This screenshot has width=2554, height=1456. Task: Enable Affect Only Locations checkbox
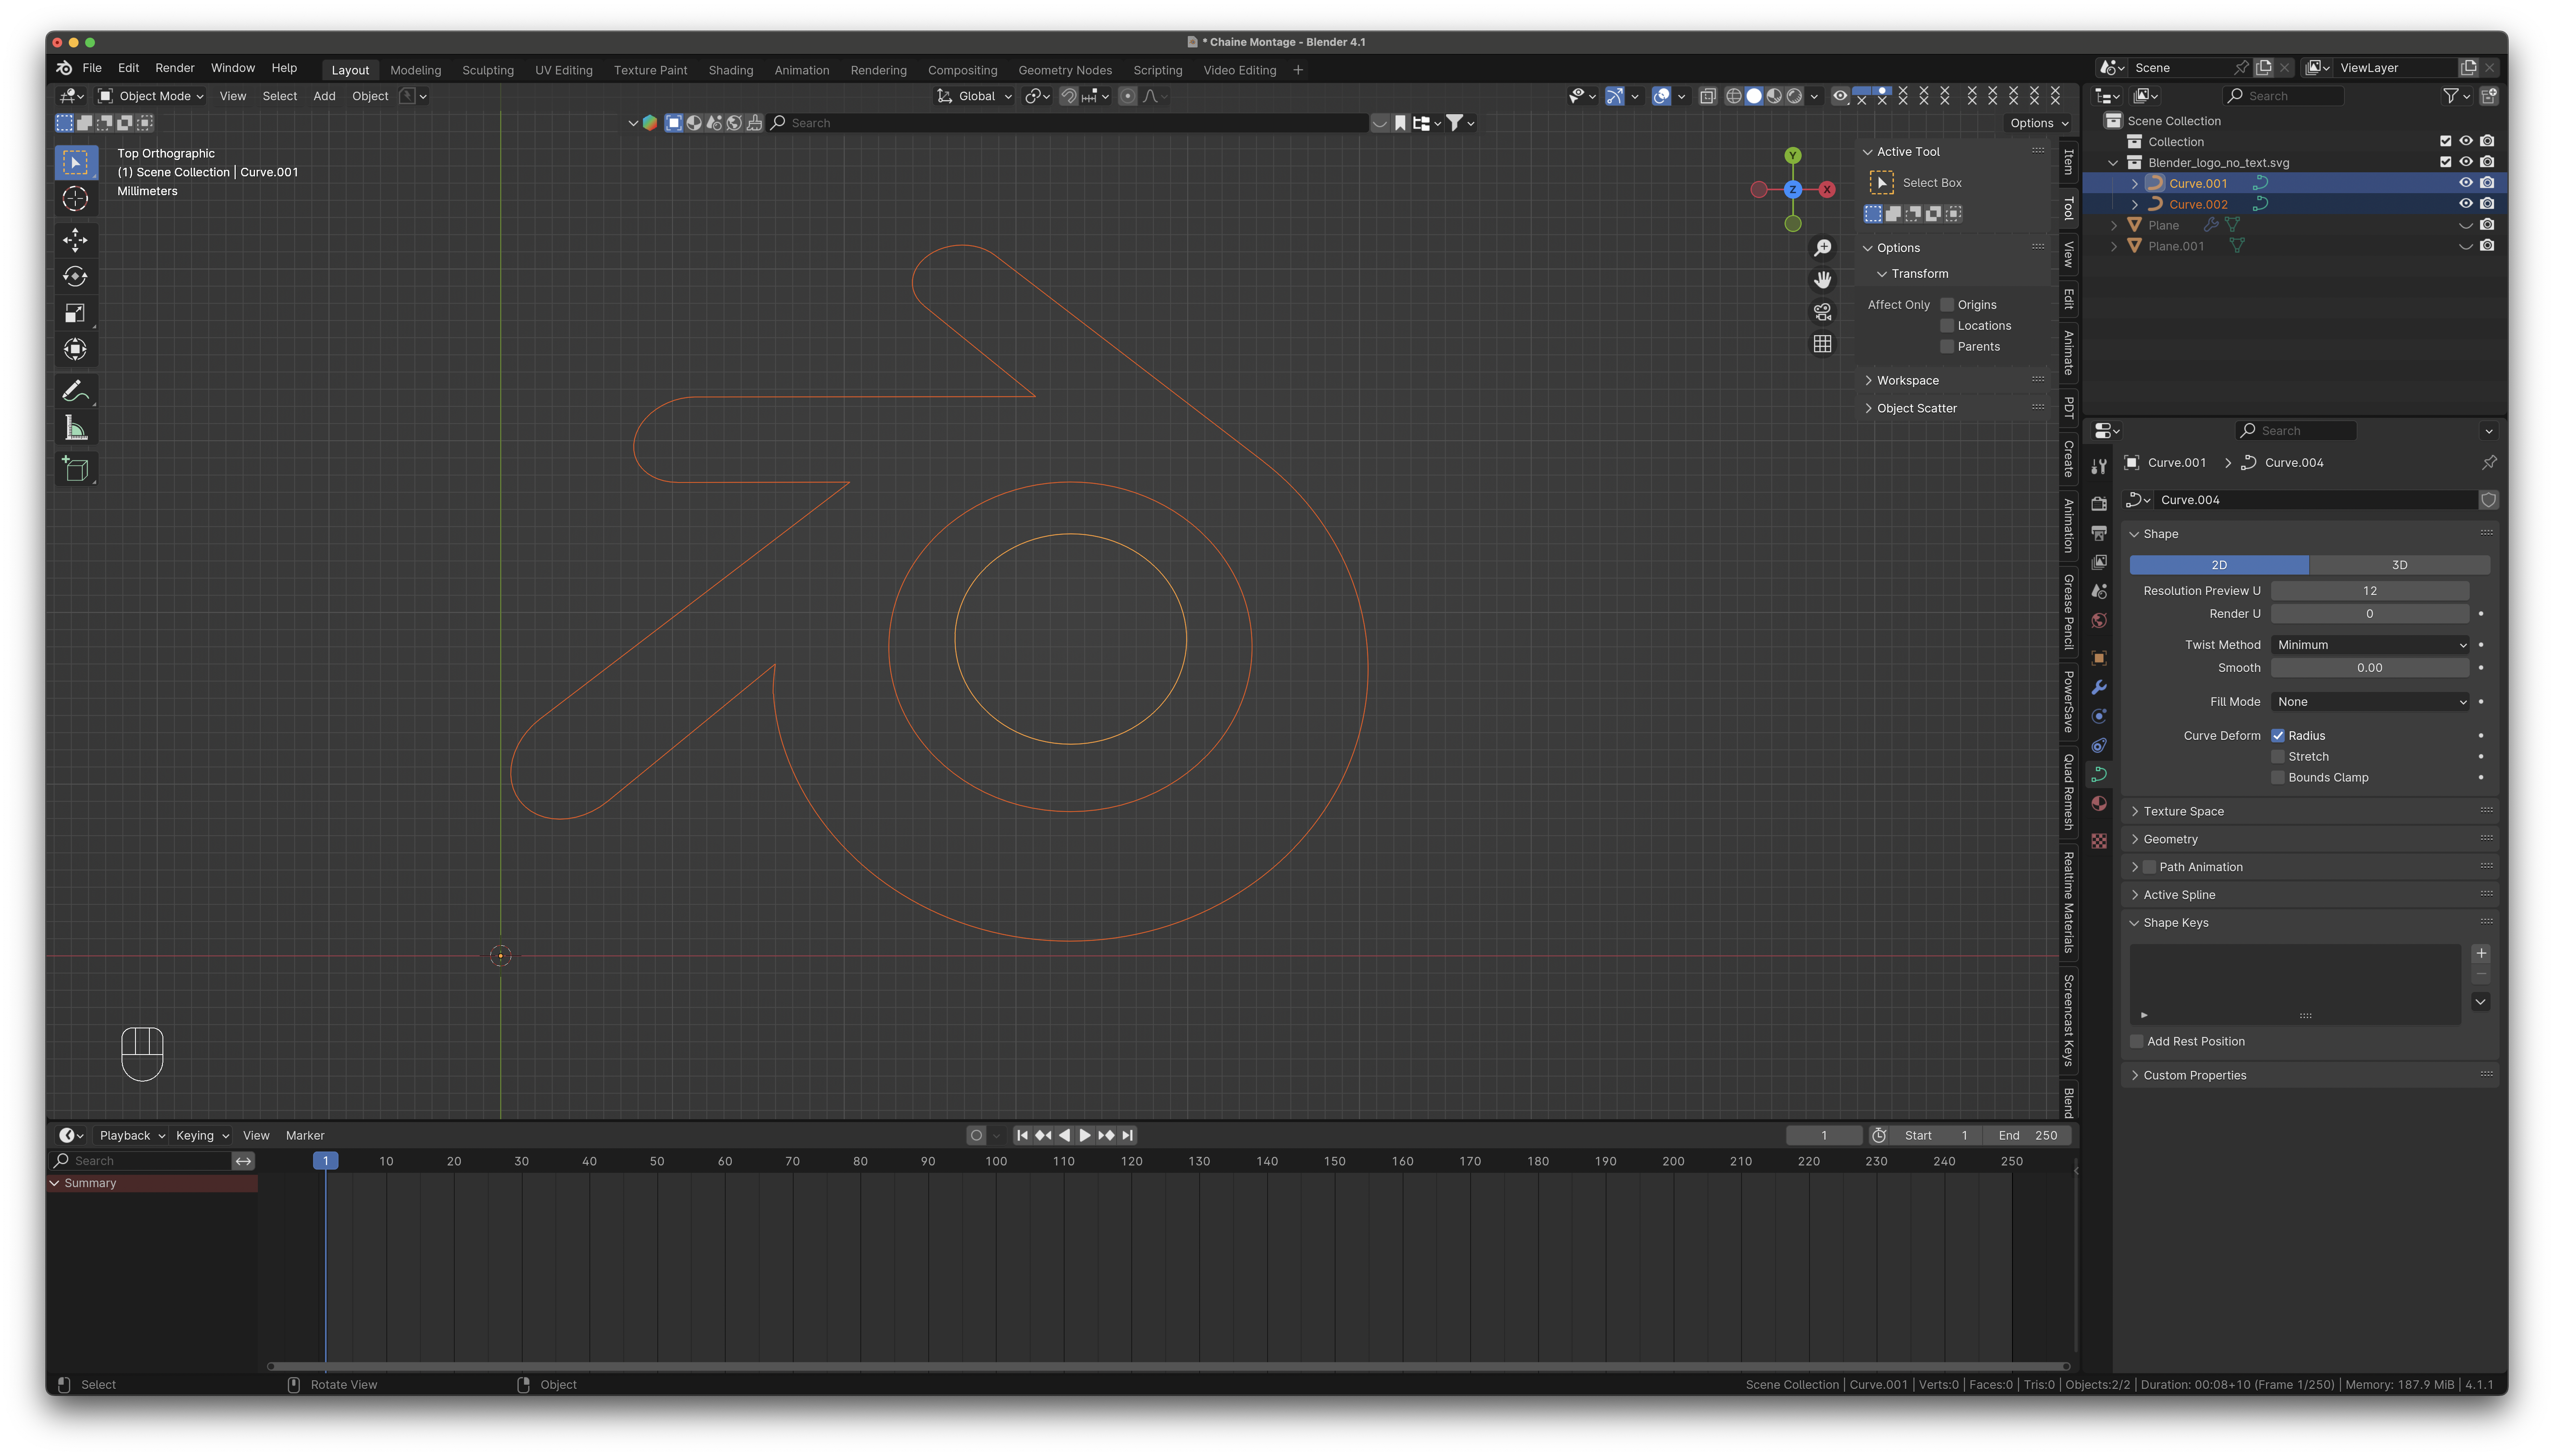point(1946,326)
